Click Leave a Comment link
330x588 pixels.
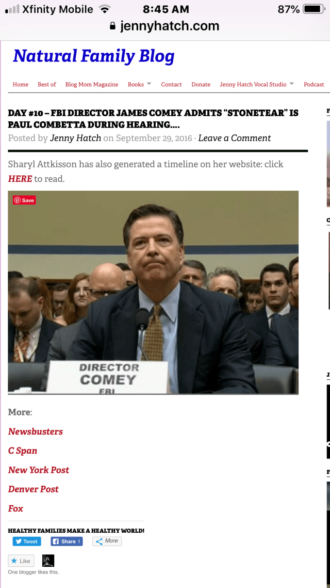pyautogui.click(x=235, y=138)
